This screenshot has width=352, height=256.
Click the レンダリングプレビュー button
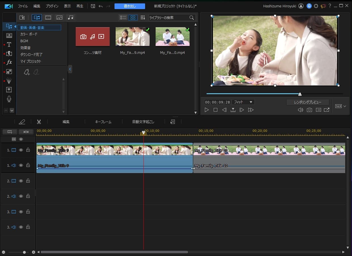(308, 102)
